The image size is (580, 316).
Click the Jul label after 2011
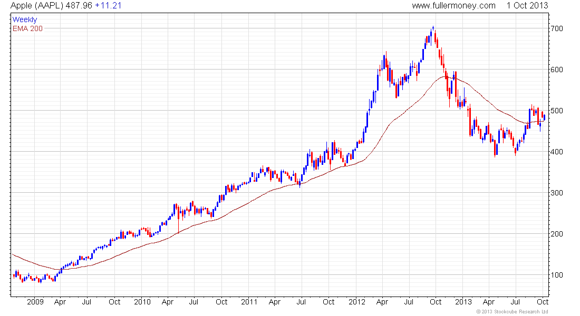301,302
